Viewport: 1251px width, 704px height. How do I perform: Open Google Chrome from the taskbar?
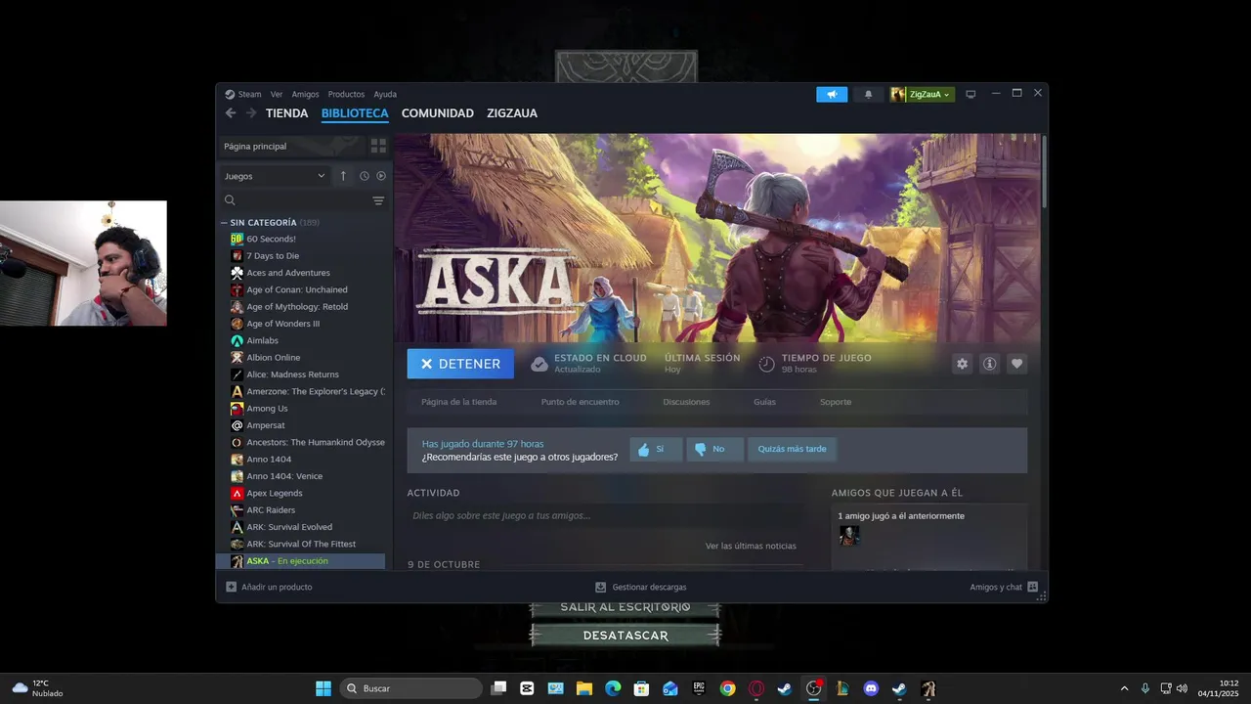pos(727,688)
